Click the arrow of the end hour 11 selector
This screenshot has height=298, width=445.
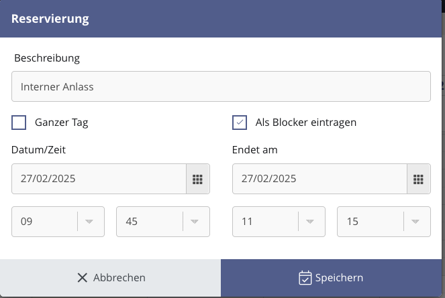310,222
